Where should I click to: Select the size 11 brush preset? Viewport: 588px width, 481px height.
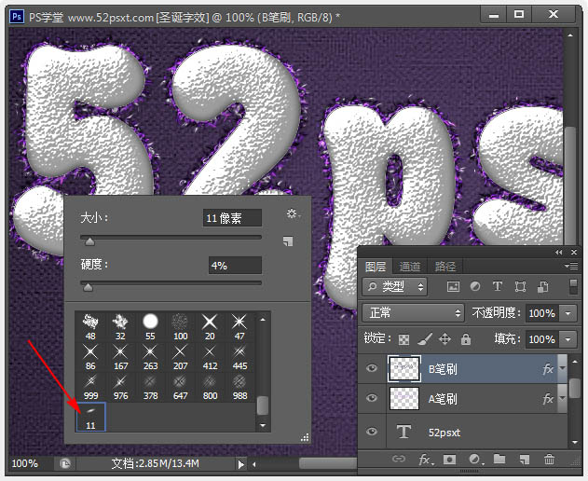90,418
